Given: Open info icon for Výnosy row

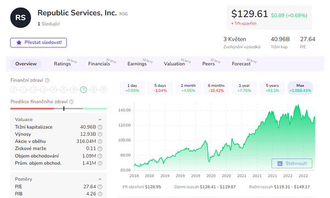Looking at the screenshot, I should pos(100,134).
